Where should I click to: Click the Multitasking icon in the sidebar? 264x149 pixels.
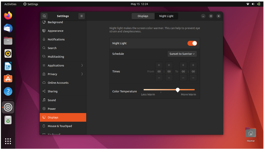tap(44, 56)
